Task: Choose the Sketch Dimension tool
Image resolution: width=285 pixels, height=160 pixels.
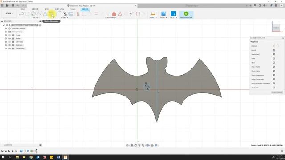Action: pos(51,14)
